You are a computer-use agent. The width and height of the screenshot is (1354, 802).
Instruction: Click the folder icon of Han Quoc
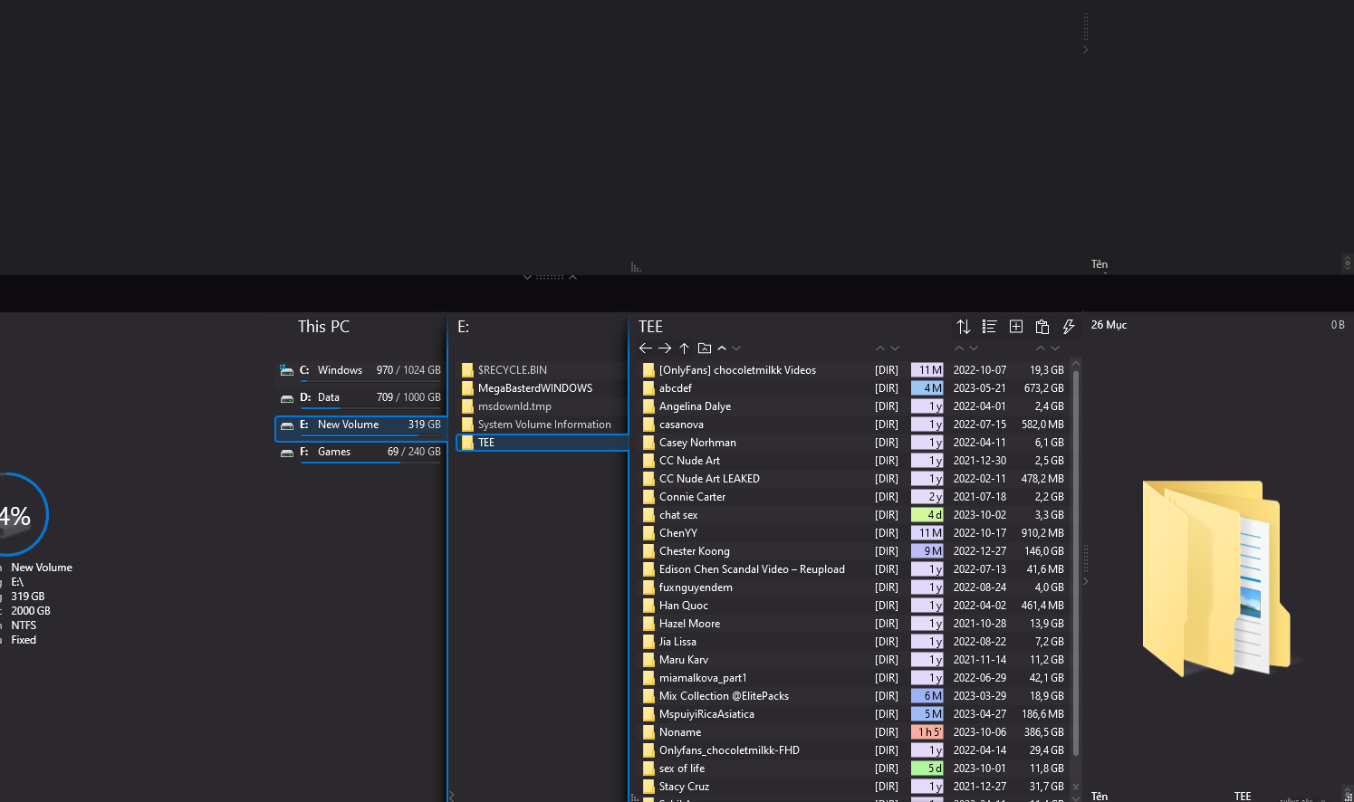pyautogui.click(x=648, y=606)
